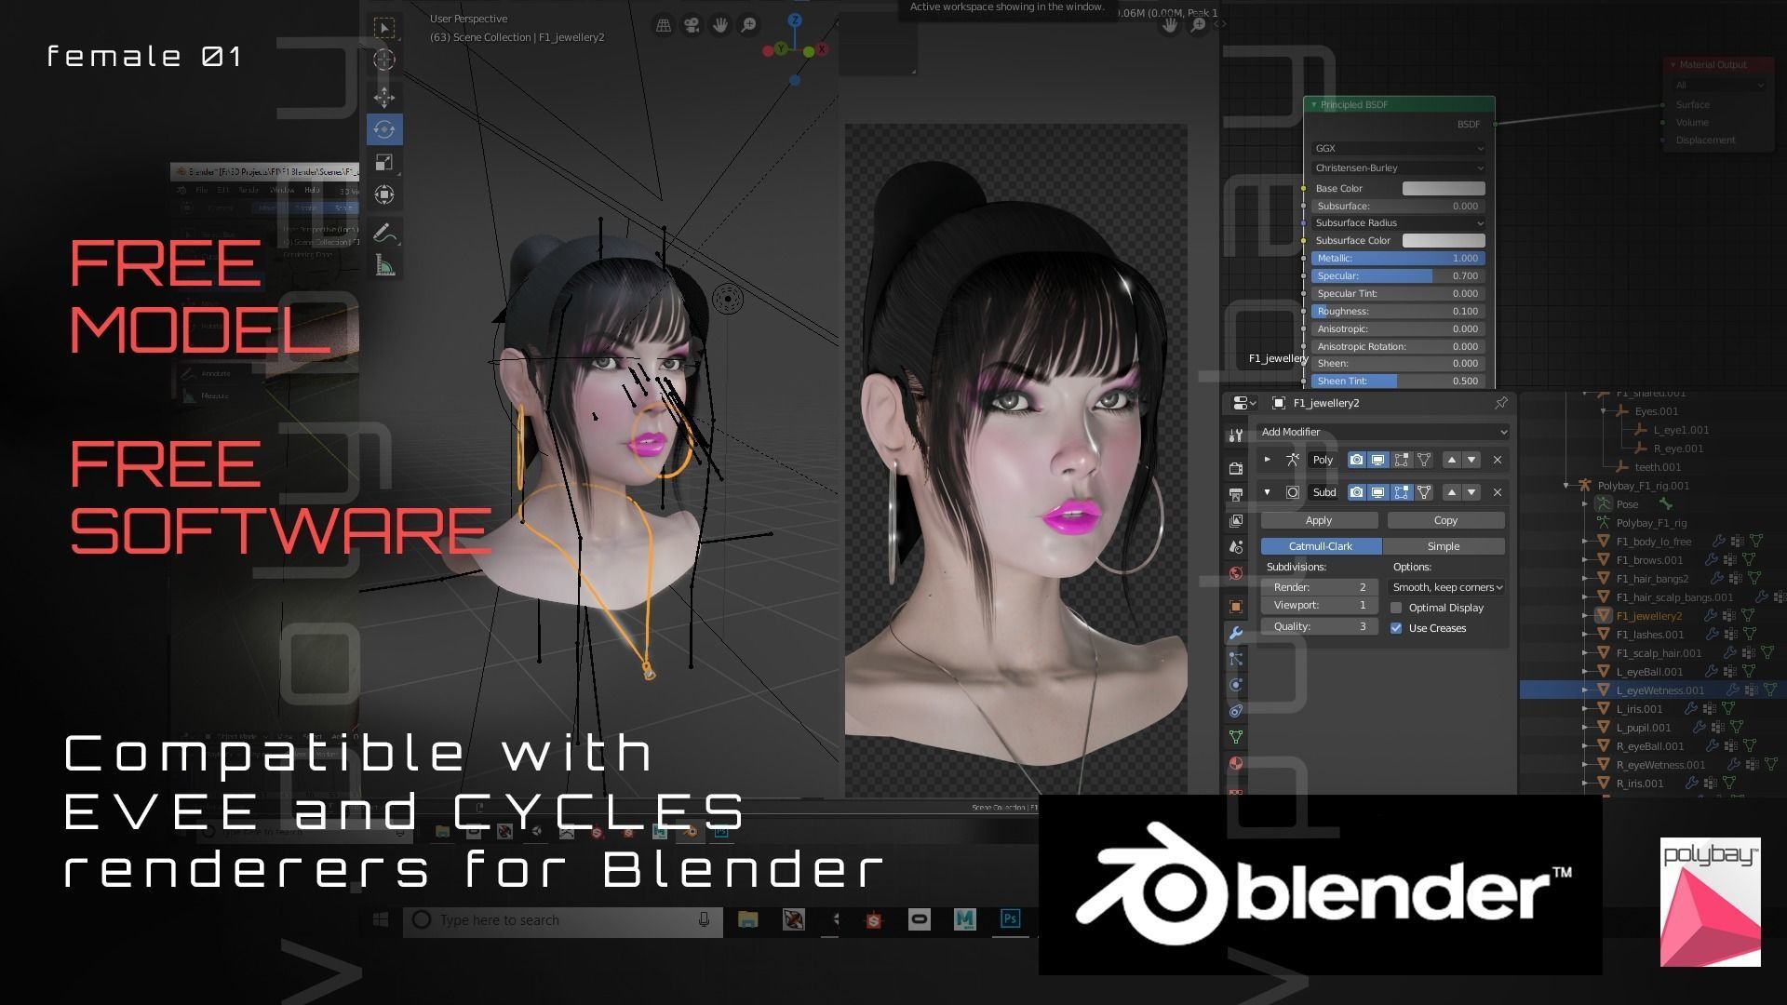Open GGX distribution dropdown in BSDF node
Screen dimensions: 1787x1005
coord(1398,148)
